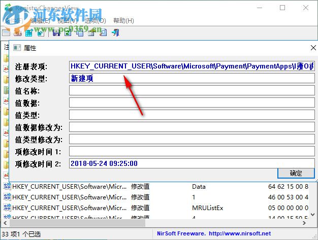The image size is (318, 240).
Task: Click the 属性 dialog title icon
Action: [x=17, y=48]
